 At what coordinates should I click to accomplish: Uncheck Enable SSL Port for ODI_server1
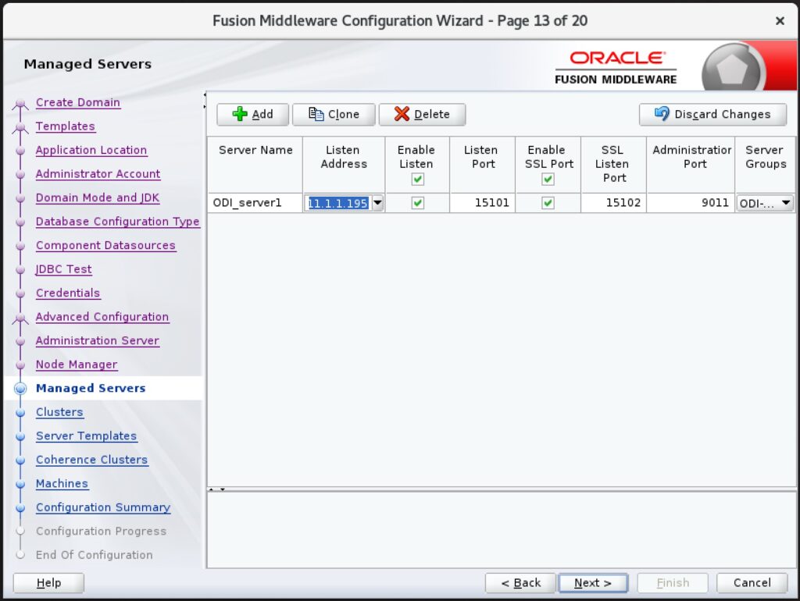tap(548, 203)
